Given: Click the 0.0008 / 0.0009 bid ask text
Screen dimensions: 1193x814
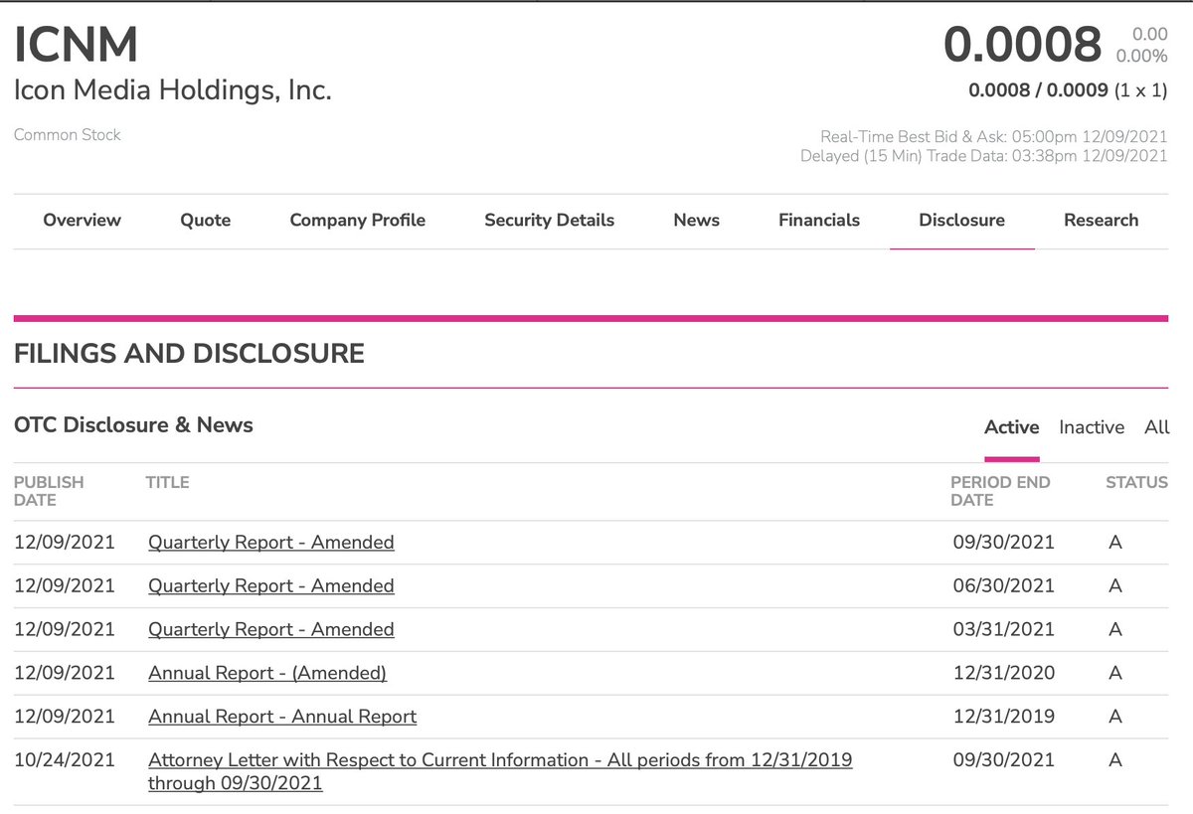Looking at the screenshot, I should [x=1039, y=90].
